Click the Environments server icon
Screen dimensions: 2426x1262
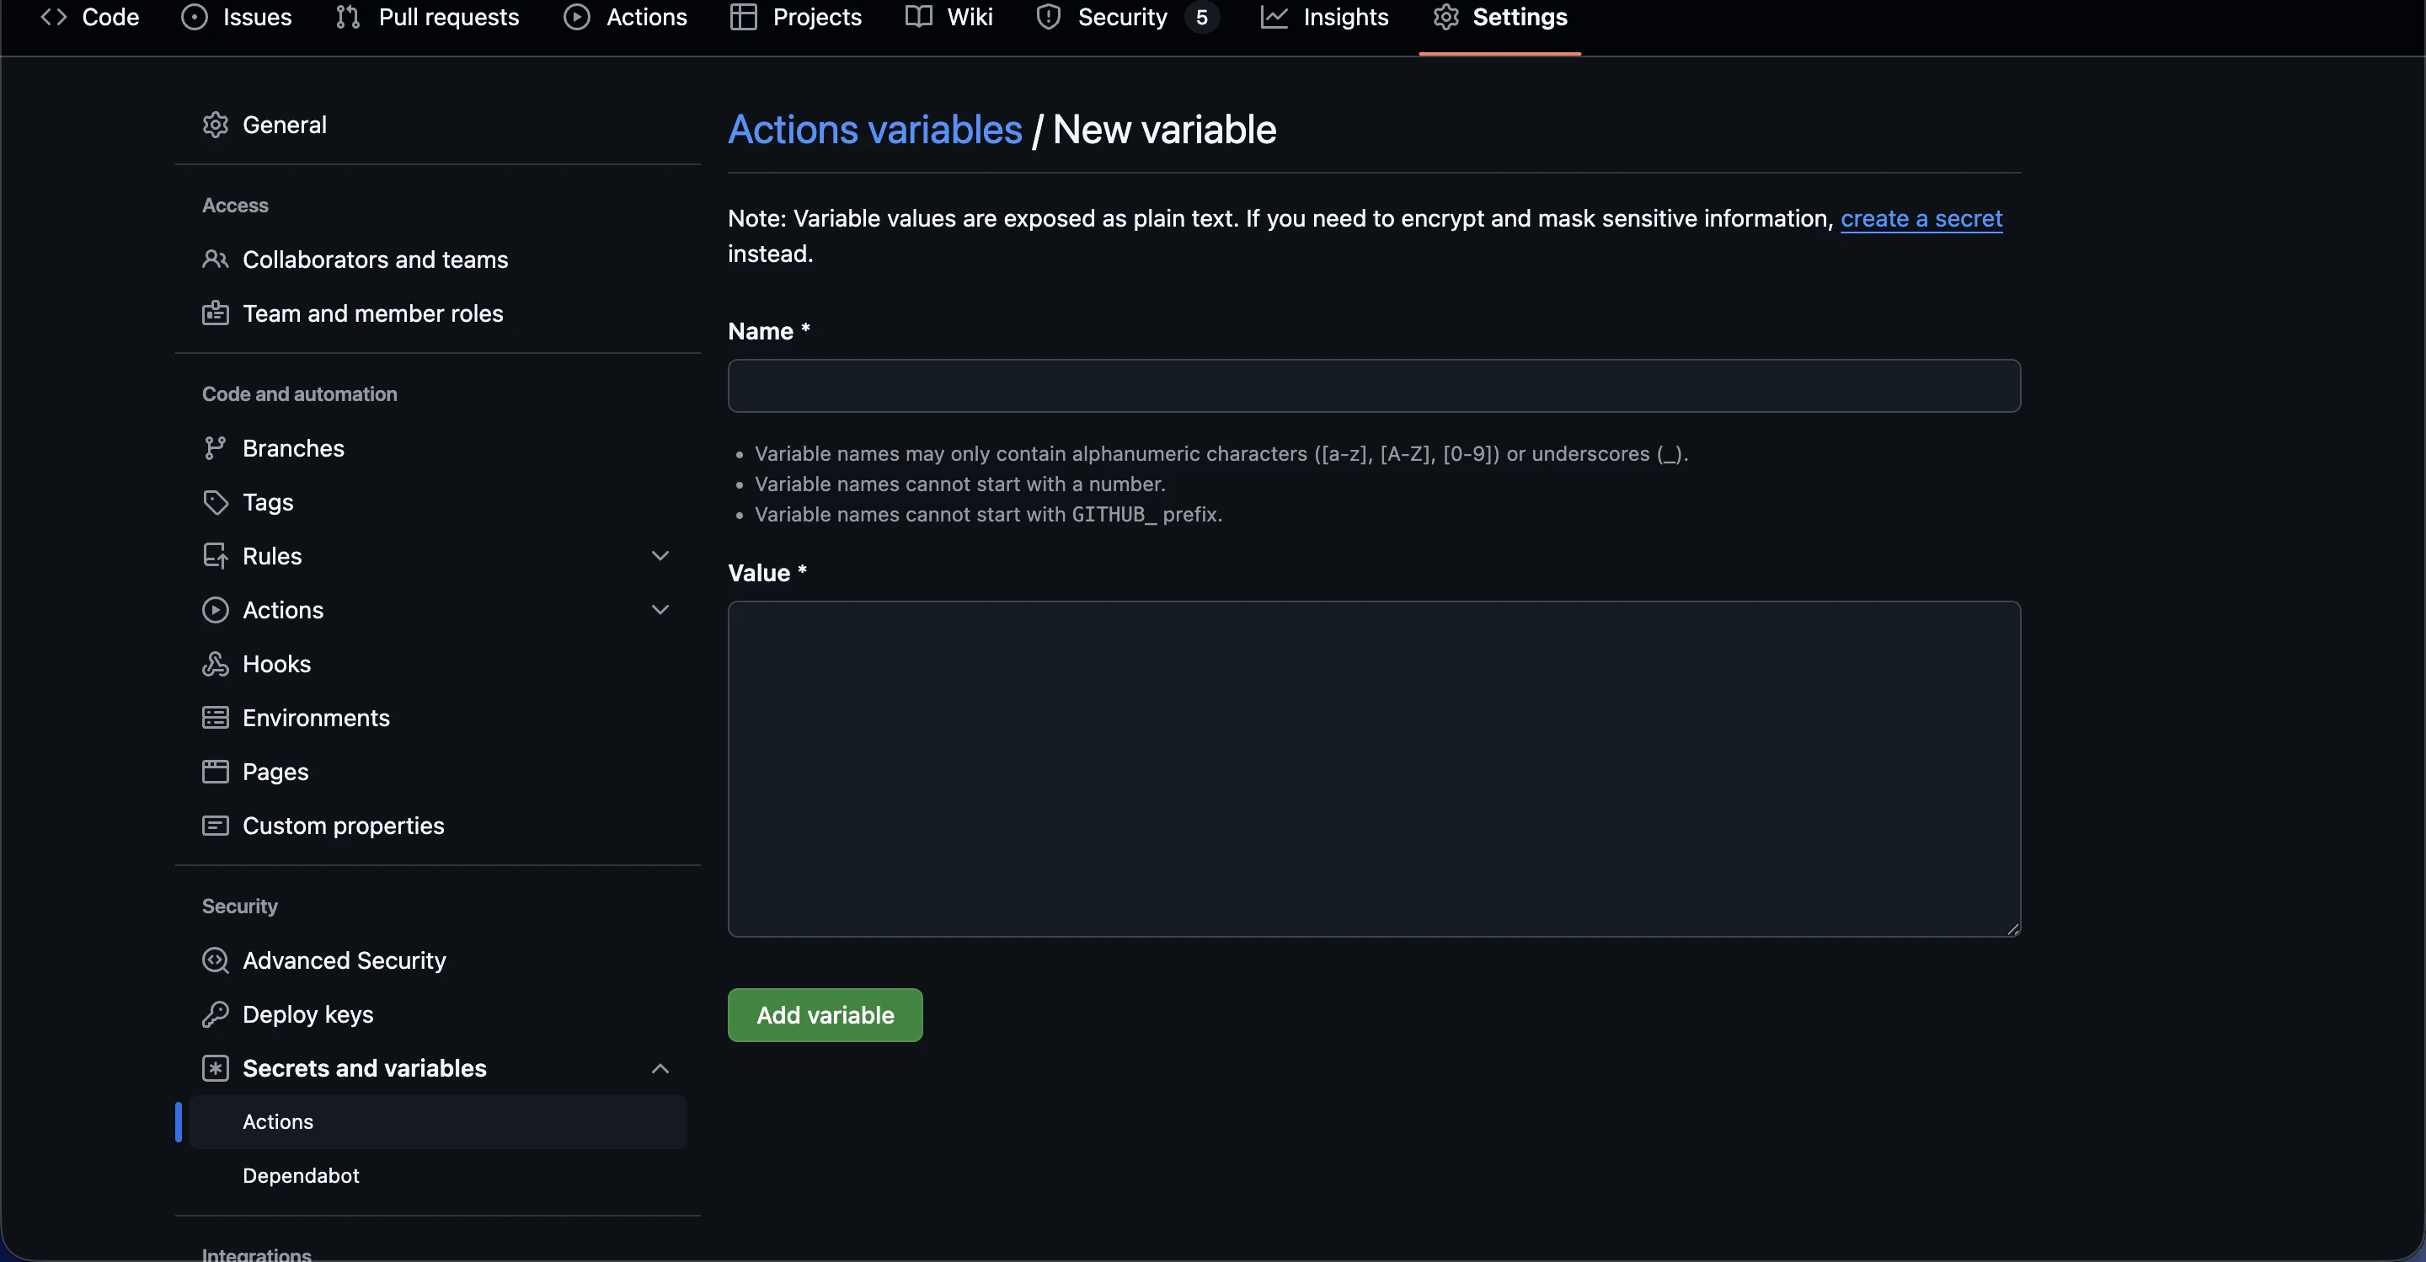[216, 718]
